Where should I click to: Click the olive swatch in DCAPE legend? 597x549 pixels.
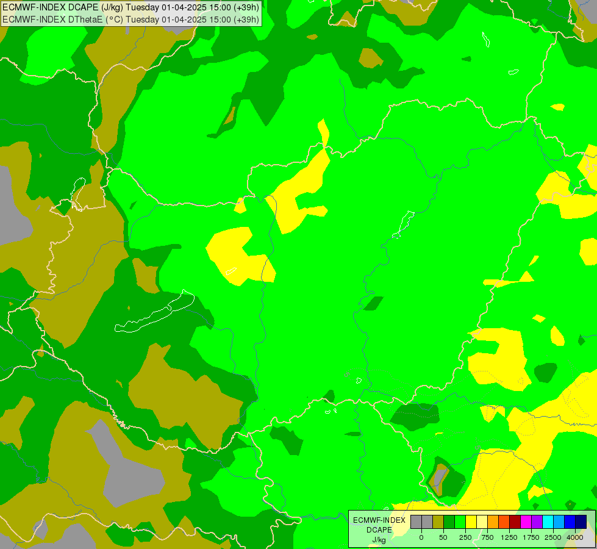438,522
